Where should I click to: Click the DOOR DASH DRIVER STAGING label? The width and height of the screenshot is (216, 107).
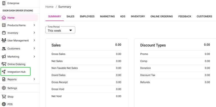18,11
